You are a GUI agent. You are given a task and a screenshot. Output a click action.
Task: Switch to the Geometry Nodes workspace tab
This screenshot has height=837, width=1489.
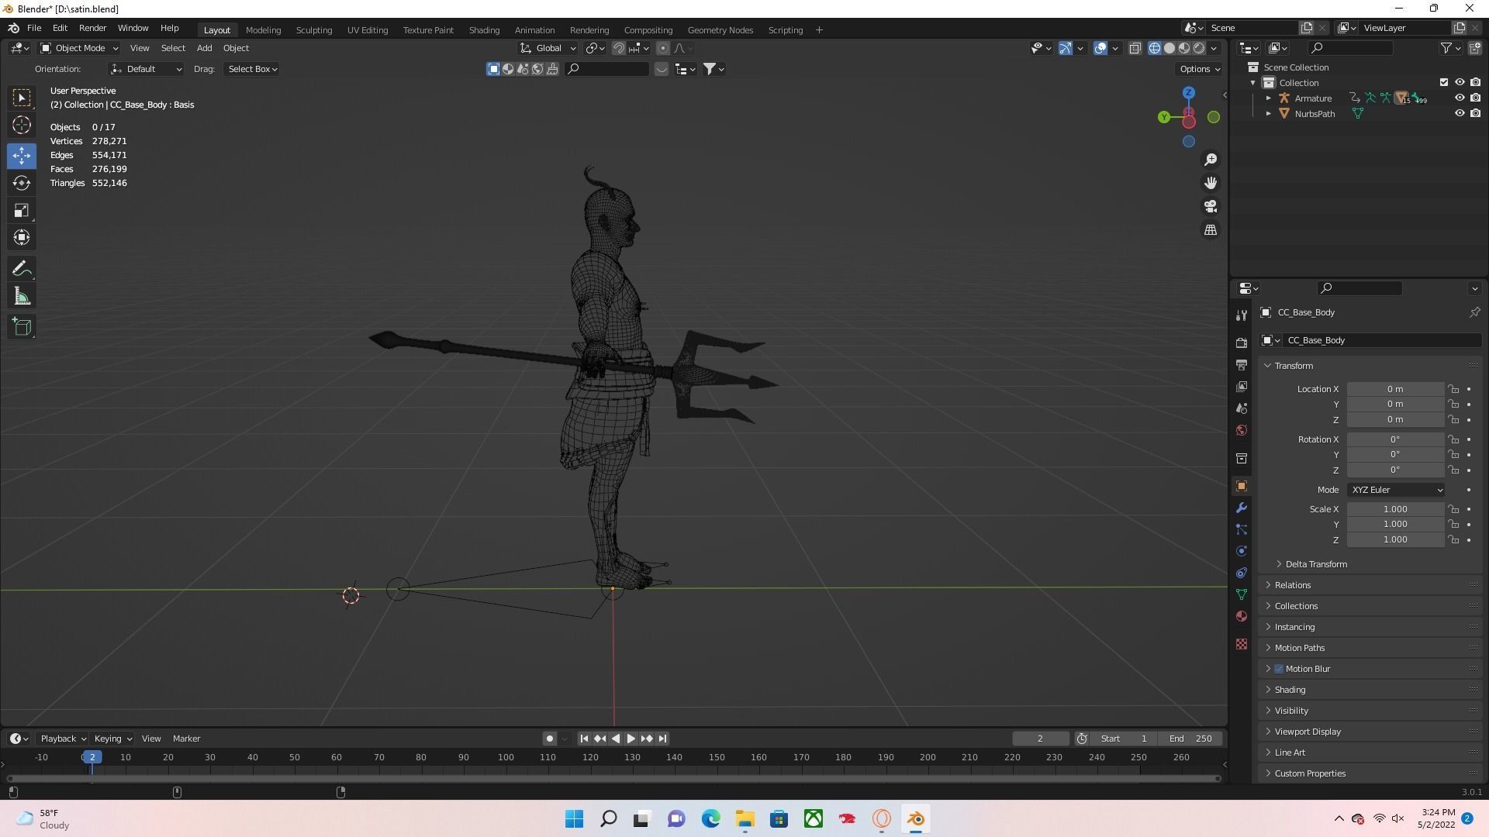[720, 30]
